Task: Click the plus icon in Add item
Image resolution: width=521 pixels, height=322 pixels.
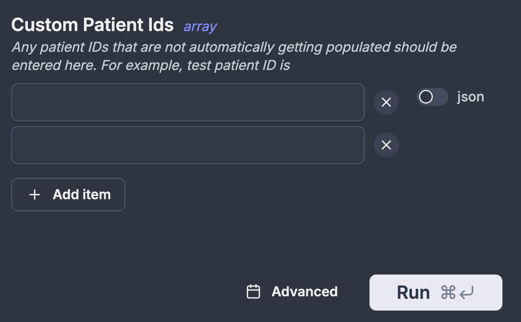Action: tap(35, 195)
